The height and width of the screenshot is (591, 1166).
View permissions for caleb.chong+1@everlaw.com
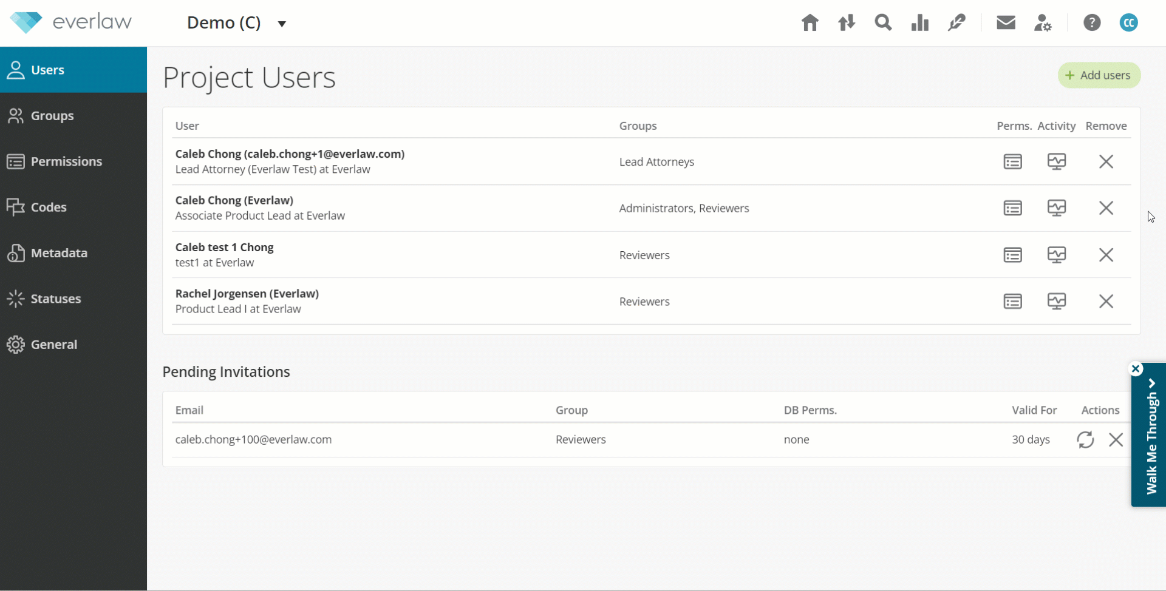(x=1013, y=161)
